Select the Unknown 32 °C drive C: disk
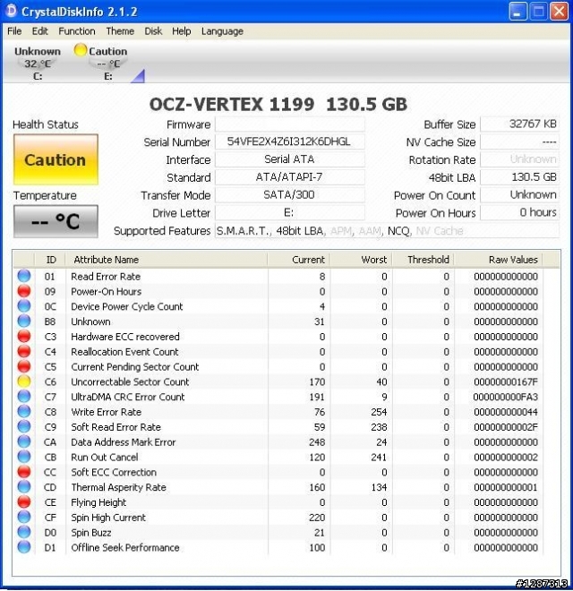The width and height of the screenshot is (573, 591). point(38,64)
